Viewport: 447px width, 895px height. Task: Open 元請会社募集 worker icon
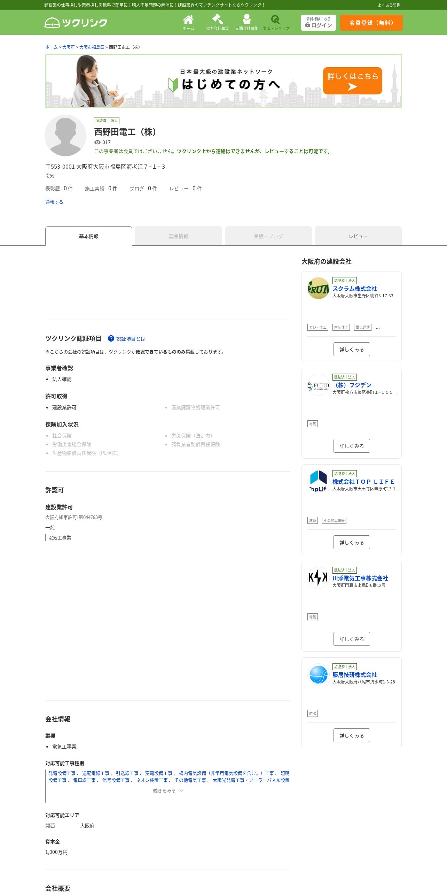coord(247,23)
